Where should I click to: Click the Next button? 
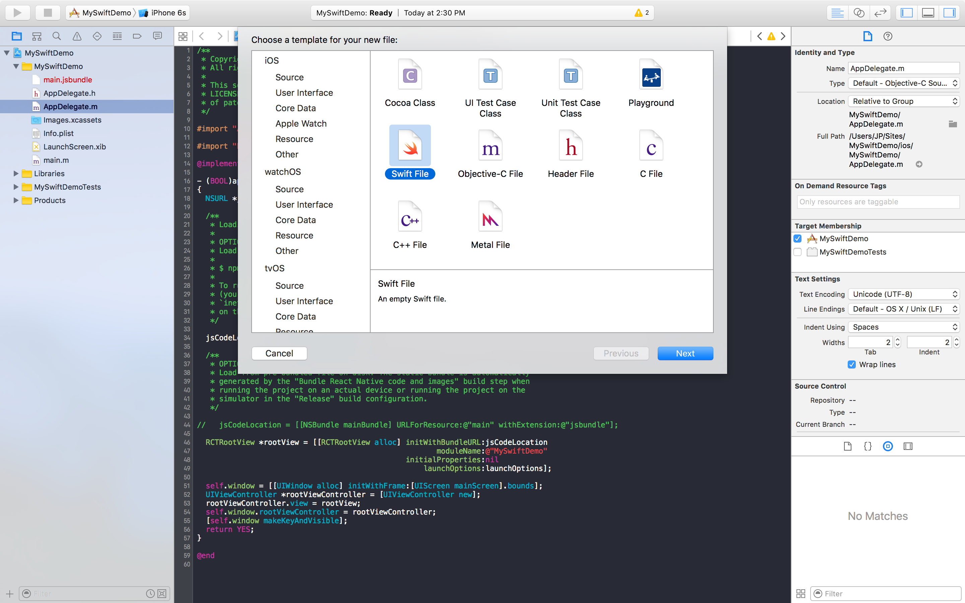[685, 353]
